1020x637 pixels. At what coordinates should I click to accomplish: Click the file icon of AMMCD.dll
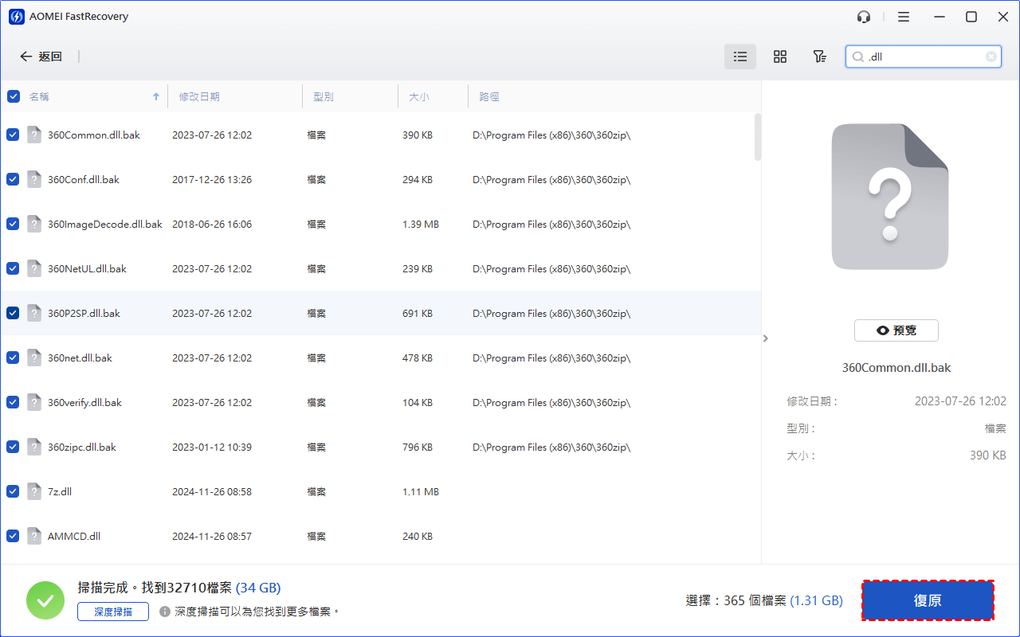(33, 536)
